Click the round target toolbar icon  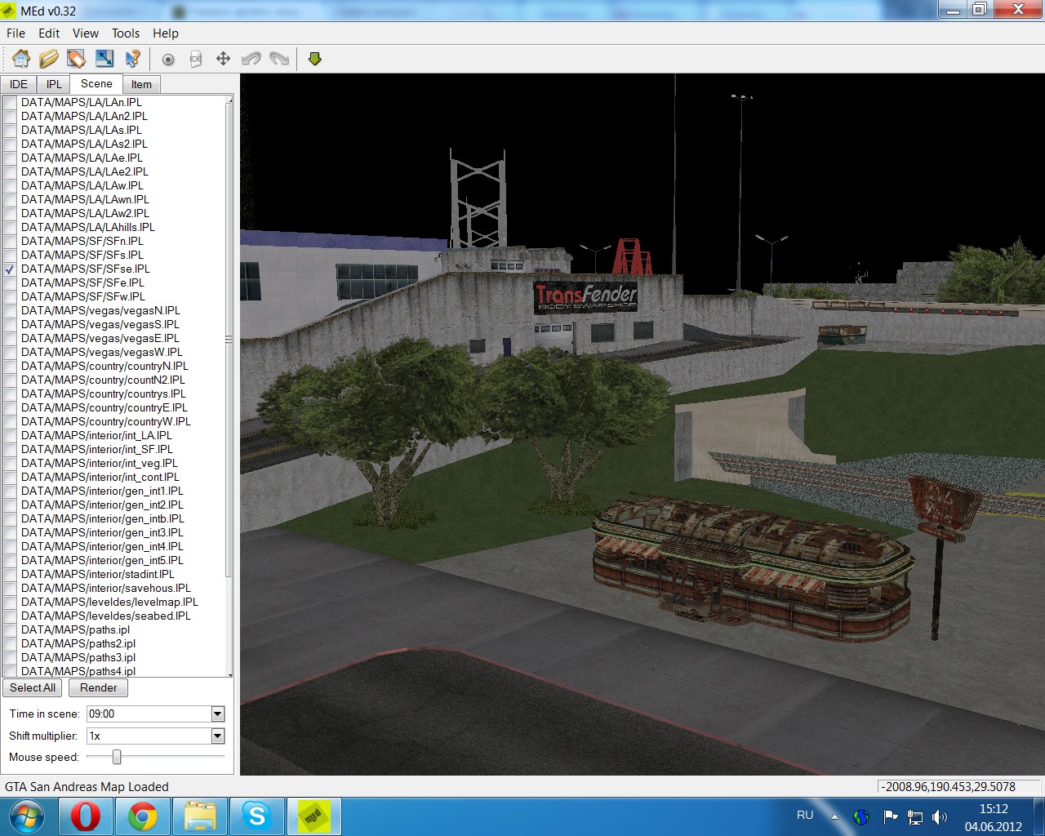click(168, 59)
